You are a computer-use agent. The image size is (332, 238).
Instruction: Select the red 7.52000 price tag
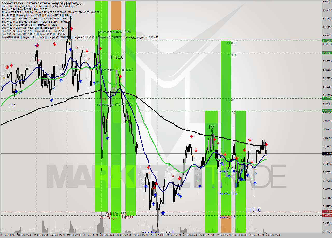pyautogui.click(x=327, y=211)
